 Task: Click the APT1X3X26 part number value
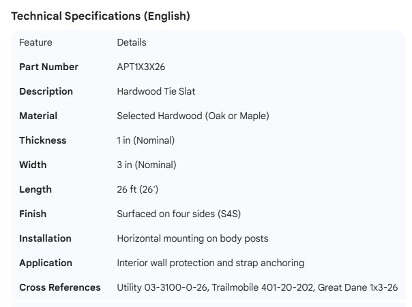coord(141,67)
